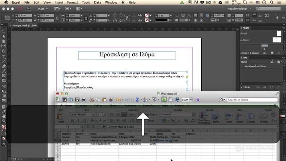This screenshot has height=161, width=286.
Task: Click the black stroke style bar
Action: click(x=161, y=20)
